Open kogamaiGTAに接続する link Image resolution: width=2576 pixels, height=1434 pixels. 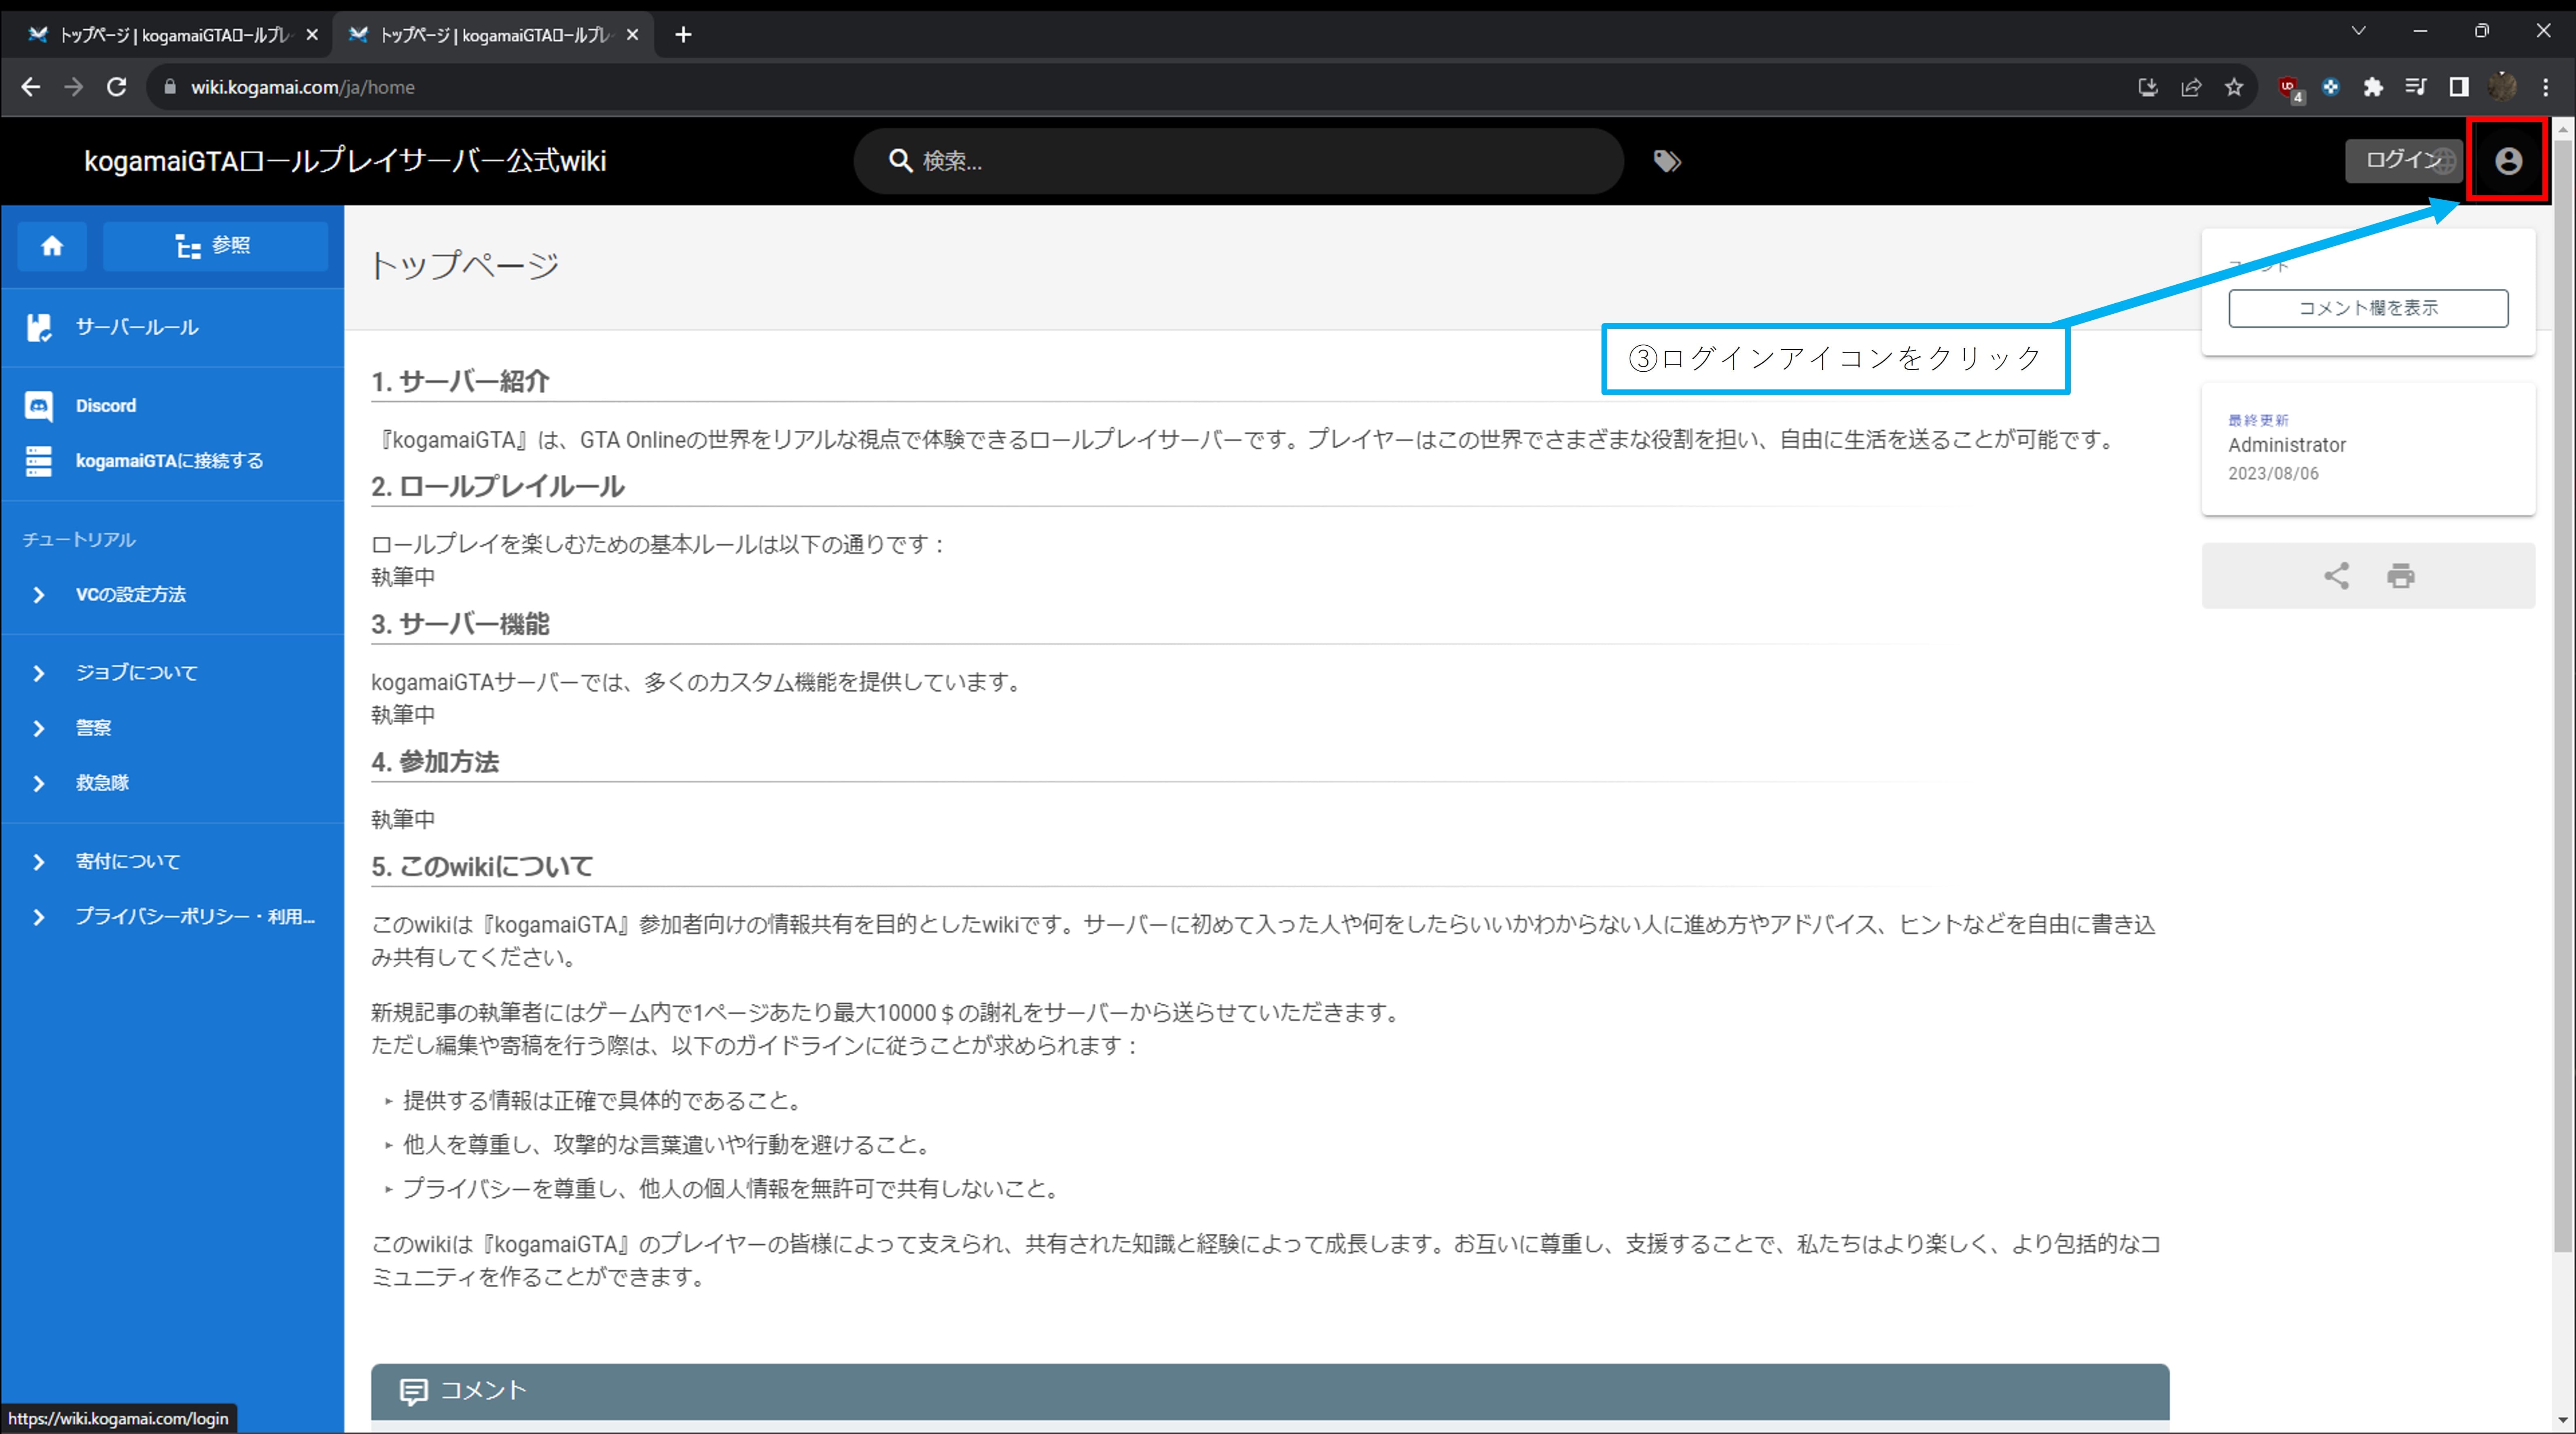pyautogui.click(x=170, y=461)
